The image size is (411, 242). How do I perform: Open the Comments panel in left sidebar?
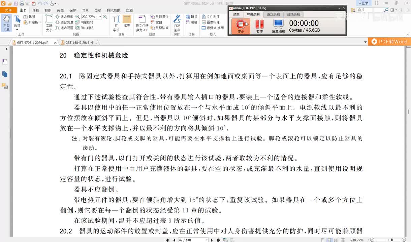tap(5, 86)
